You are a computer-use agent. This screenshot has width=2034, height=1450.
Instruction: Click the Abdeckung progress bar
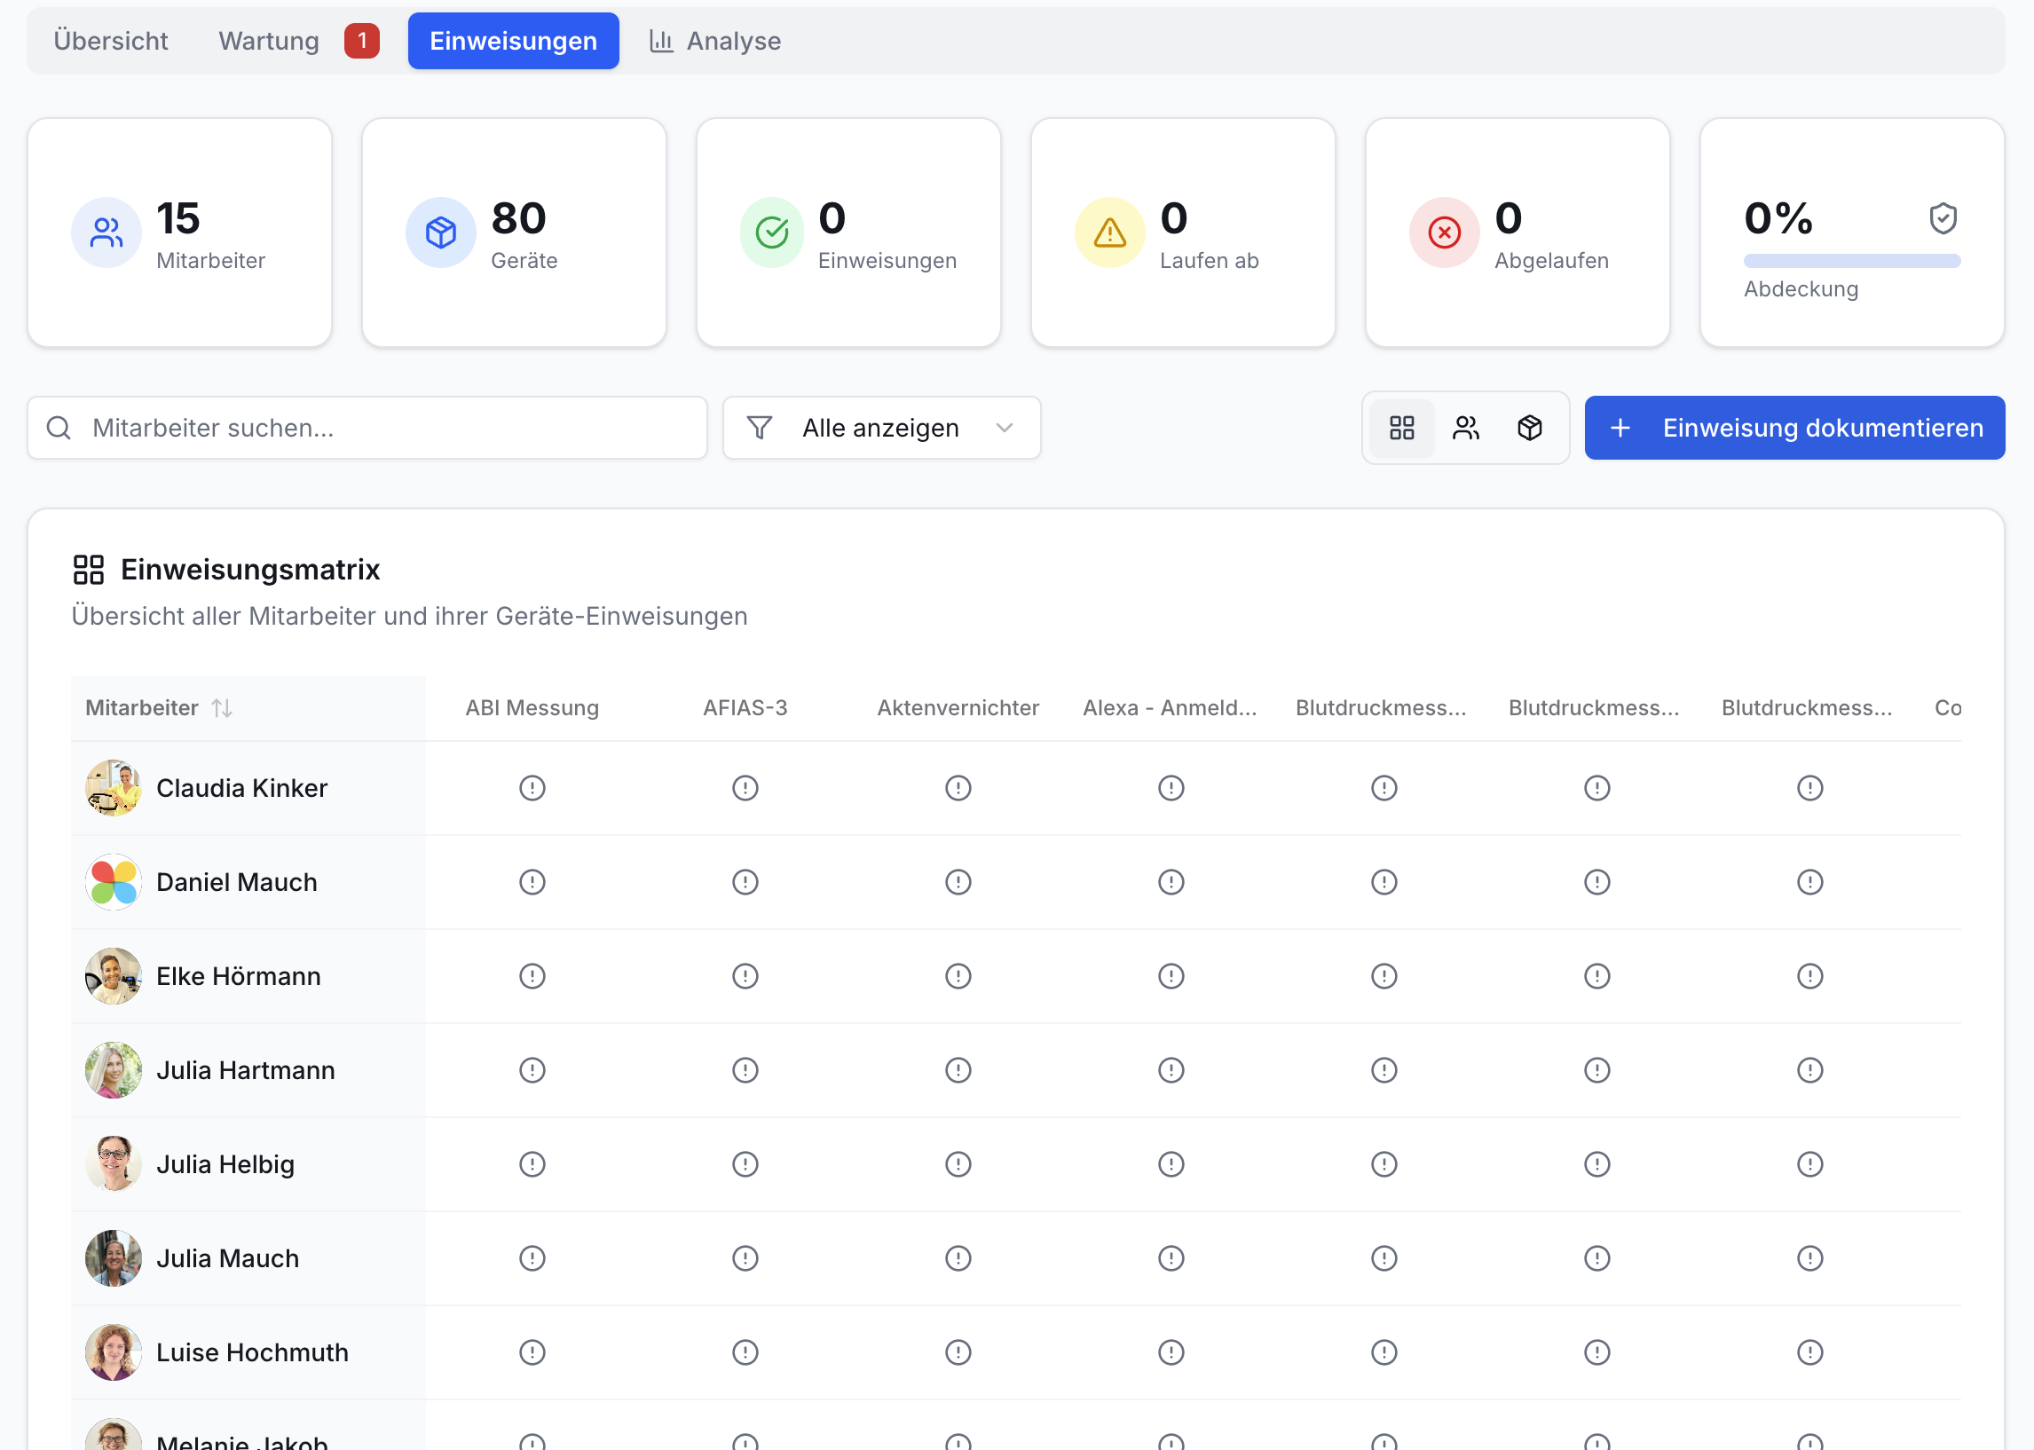(x=1851, y=261)
